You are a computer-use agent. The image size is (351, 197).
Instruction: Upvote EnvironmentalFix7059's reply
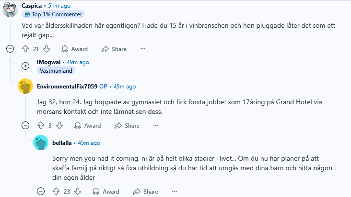[x=40, y=125]
